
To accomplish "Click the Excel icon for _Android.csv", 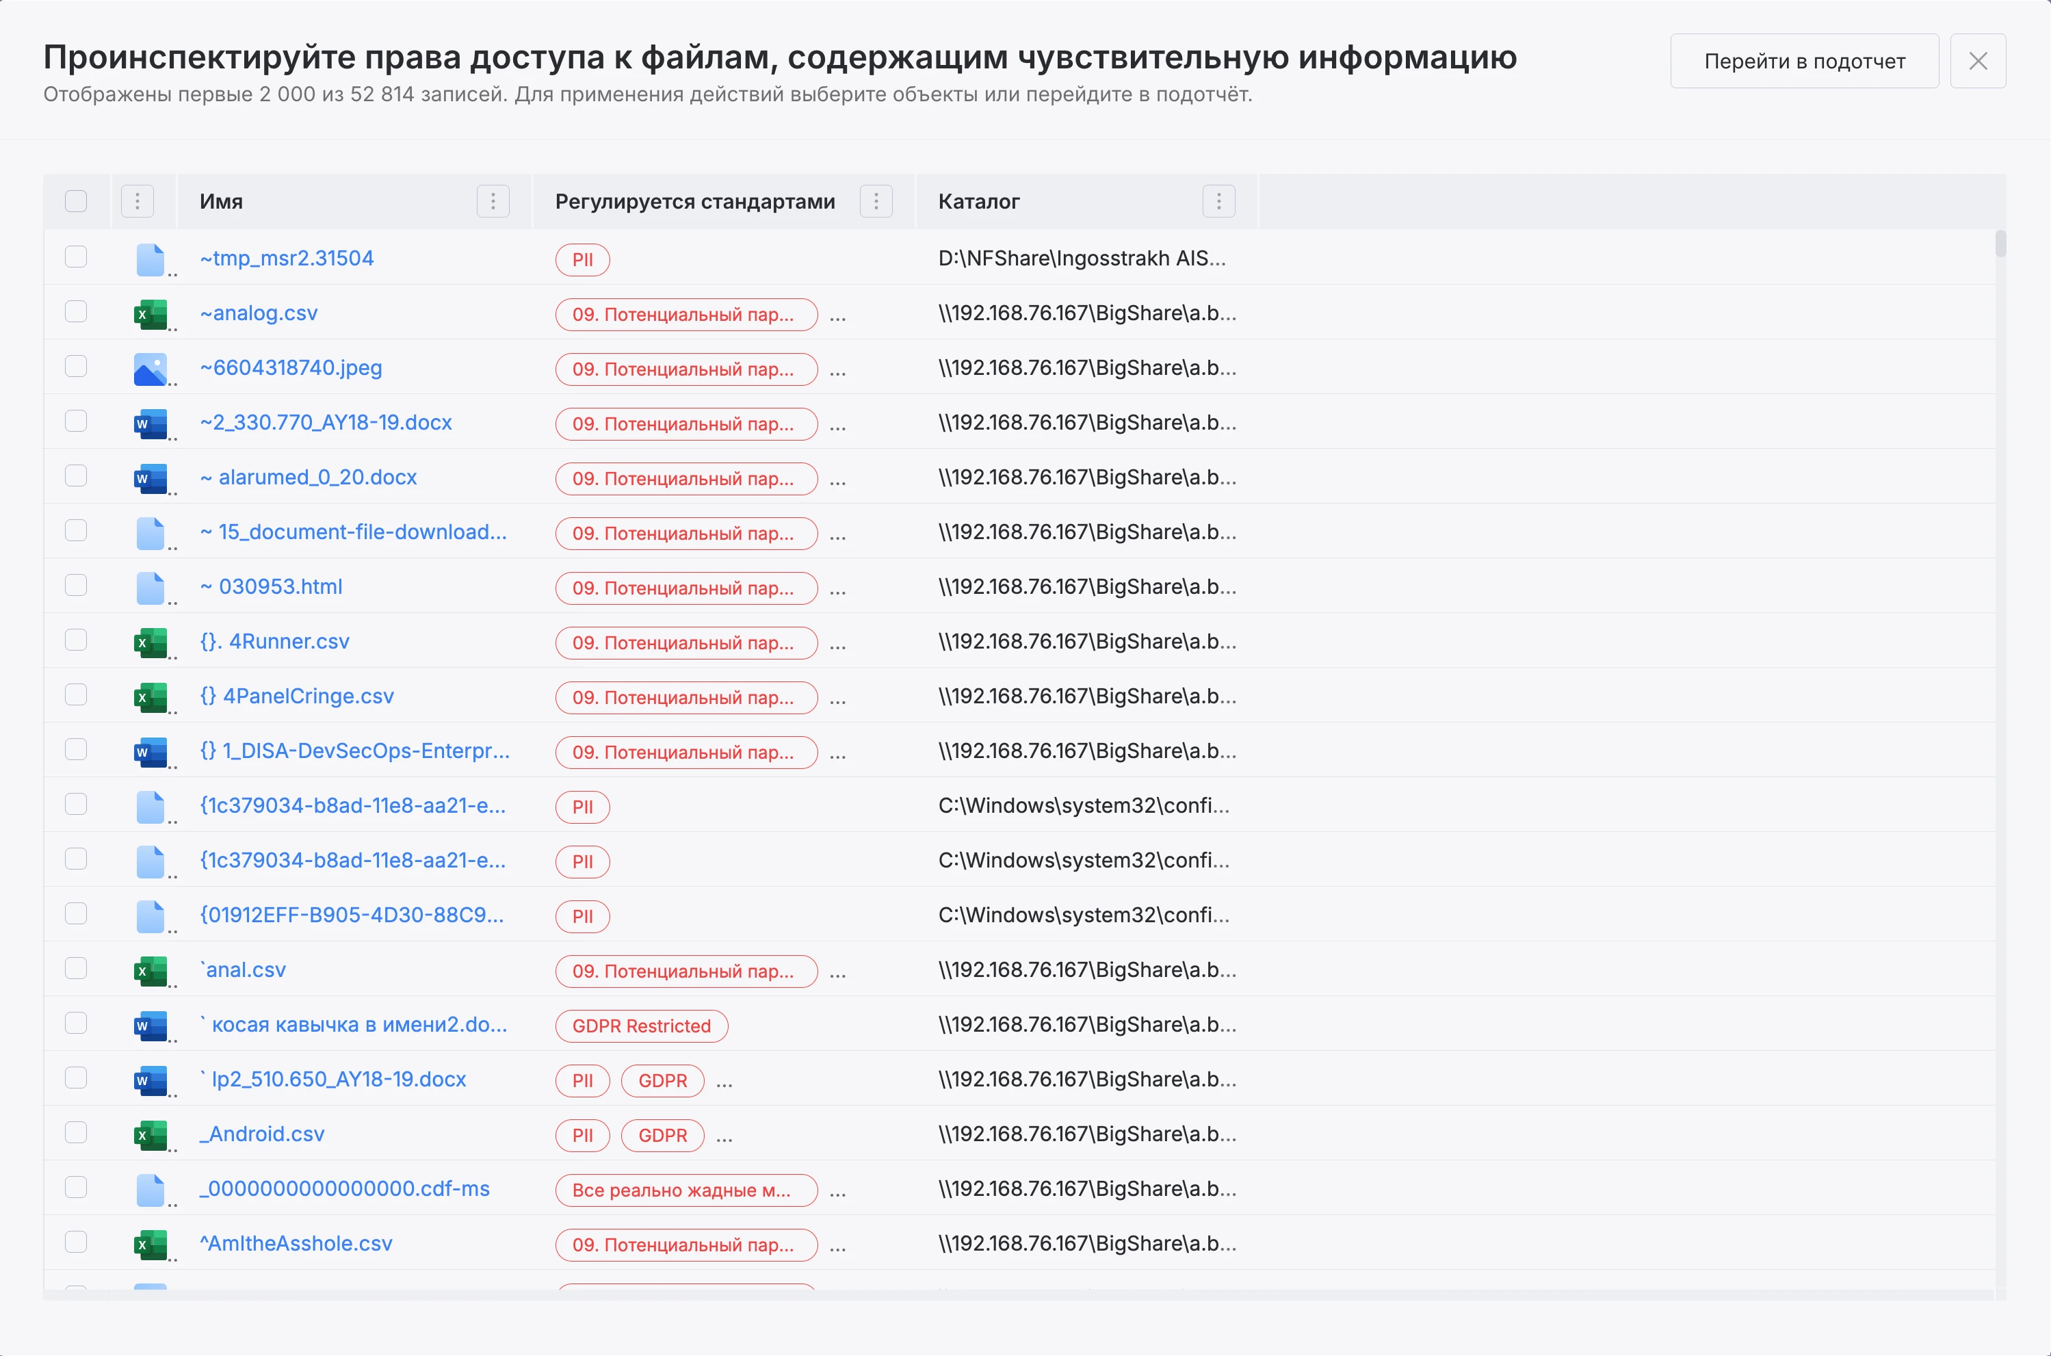I will coord(151,1136).
